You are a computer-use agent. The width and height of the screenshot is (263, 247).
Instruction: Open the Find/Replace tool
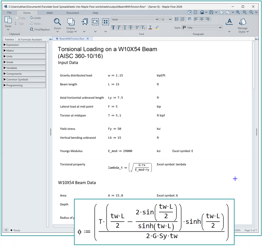tap(40, 29)
